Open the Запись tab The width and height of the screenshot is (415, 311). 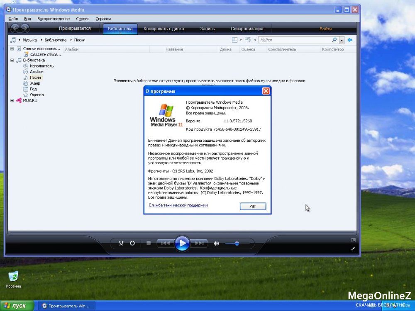tap(207, 29)
